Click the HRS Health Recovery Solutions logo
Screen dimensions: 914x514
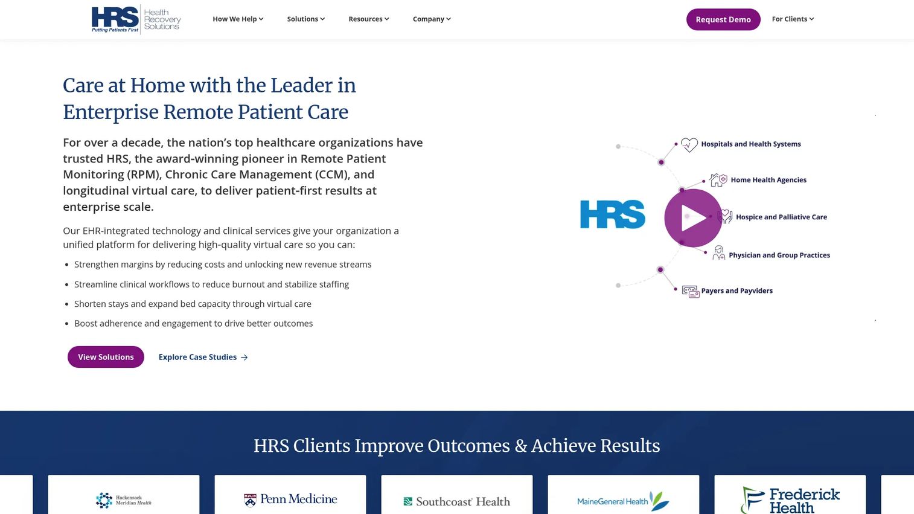coord(136,19)
